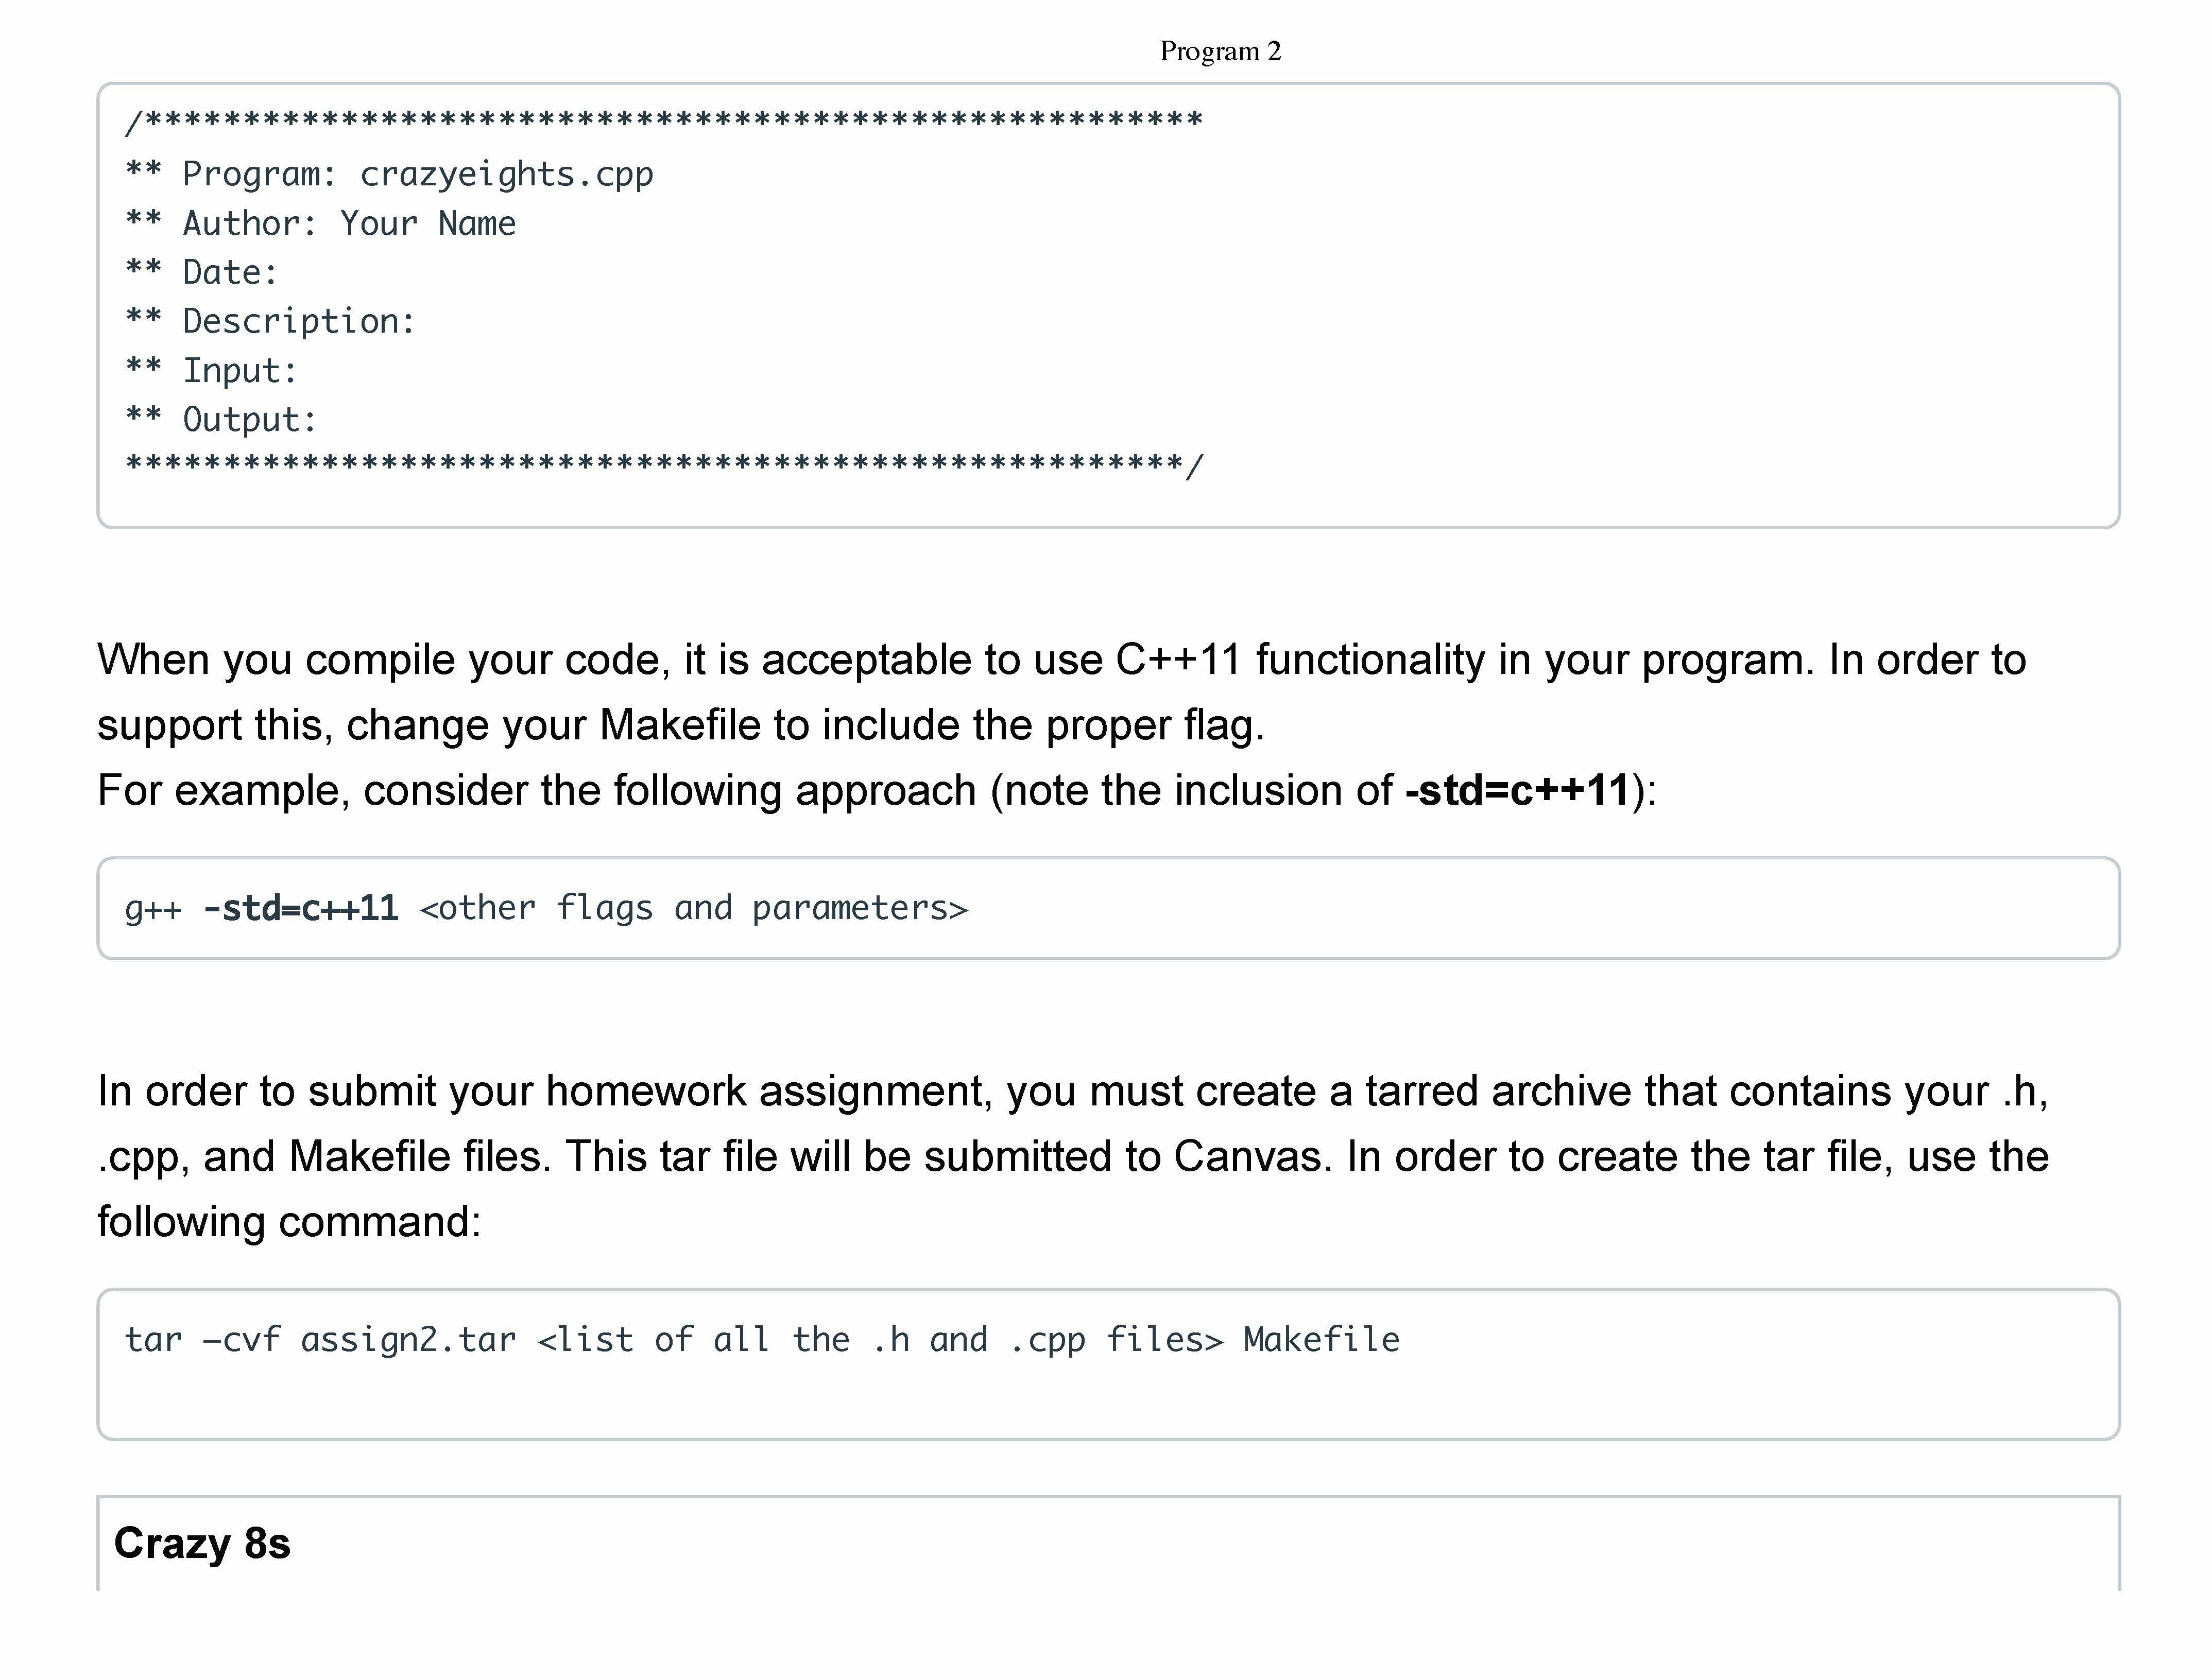Click "<other flags and parameters>" placeholder text
Image resolution: width=2212 pixels, height=1680 pixels.
(x=693, y=908)
